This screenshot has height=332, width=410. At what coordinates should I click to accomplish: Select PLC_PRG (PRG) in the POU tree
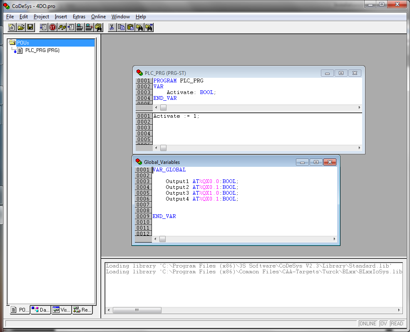(42, 50)
